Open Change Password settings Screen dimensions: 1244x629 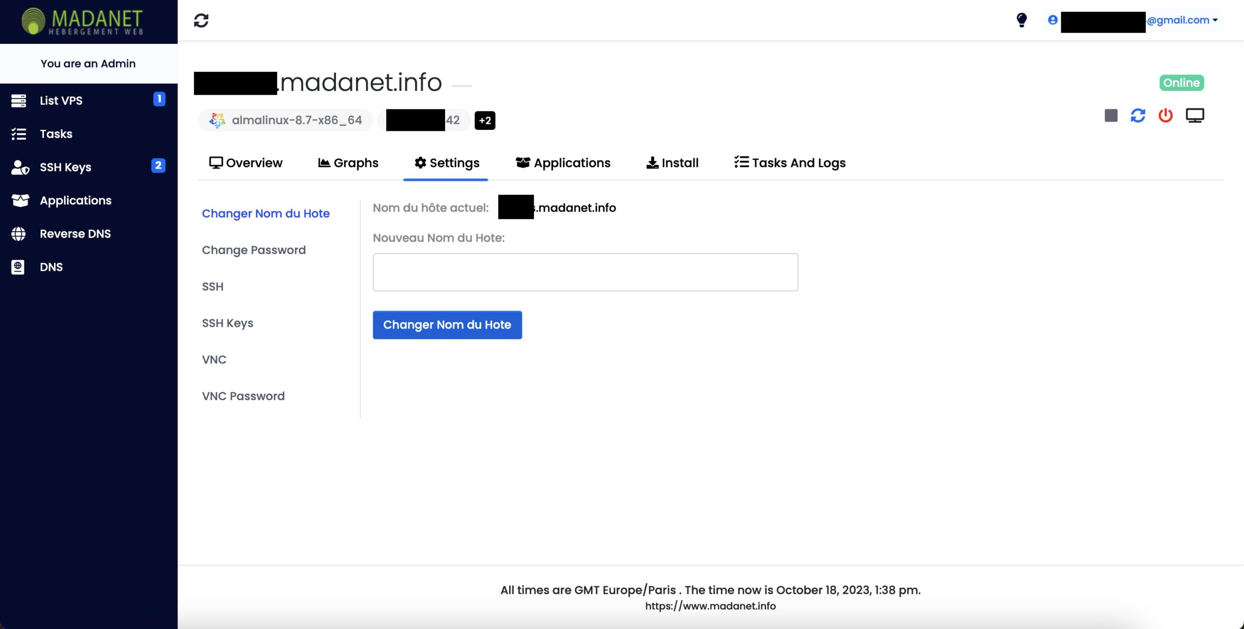(254, 250)
